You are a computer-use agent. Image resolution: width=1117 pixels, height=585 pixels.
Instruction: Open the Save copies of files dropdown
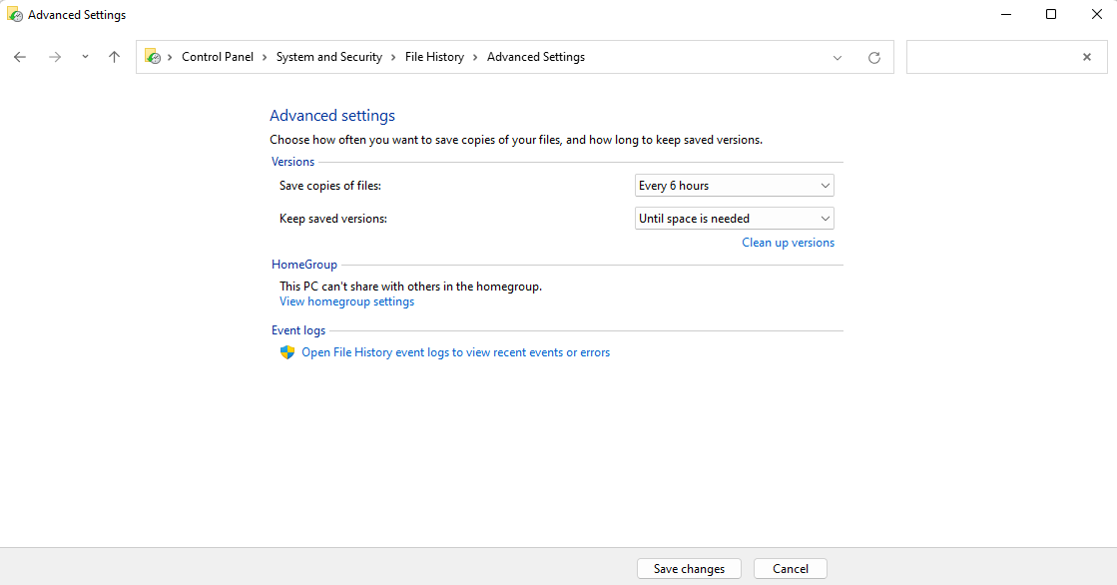pyautogui.click(x=734, y=186)
